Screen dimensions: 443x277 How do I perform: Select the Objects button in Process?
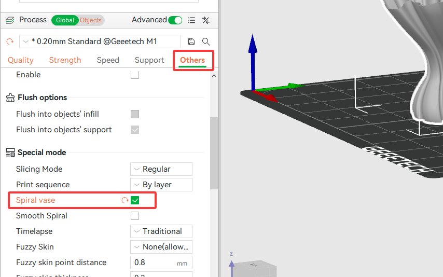coord(91,20)
